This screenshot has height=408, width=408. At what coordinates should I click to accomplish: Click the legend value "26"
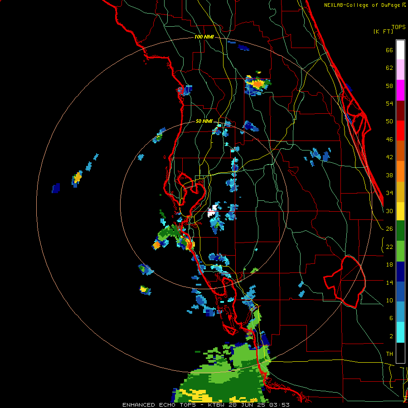coord(389,229)
